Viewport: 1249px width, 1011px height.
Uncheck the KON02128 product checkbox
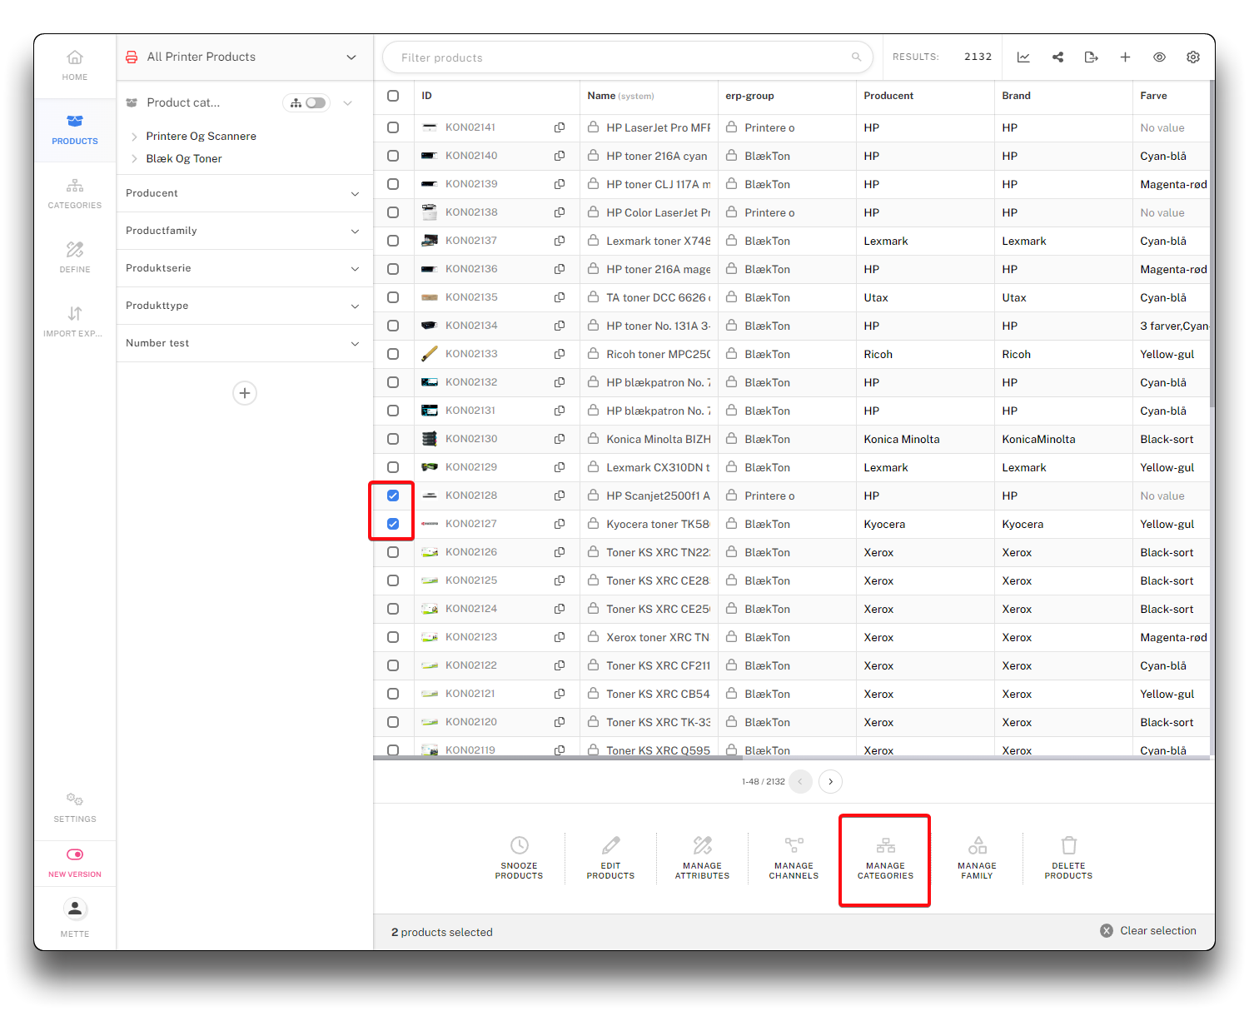(393, 496)
